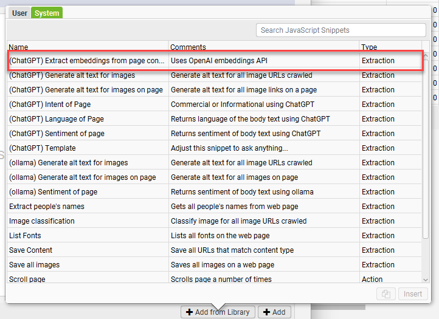Click the duplicate snippet icon beside Insert
Viewport: 439px width, 319px height.
[385, 293]
